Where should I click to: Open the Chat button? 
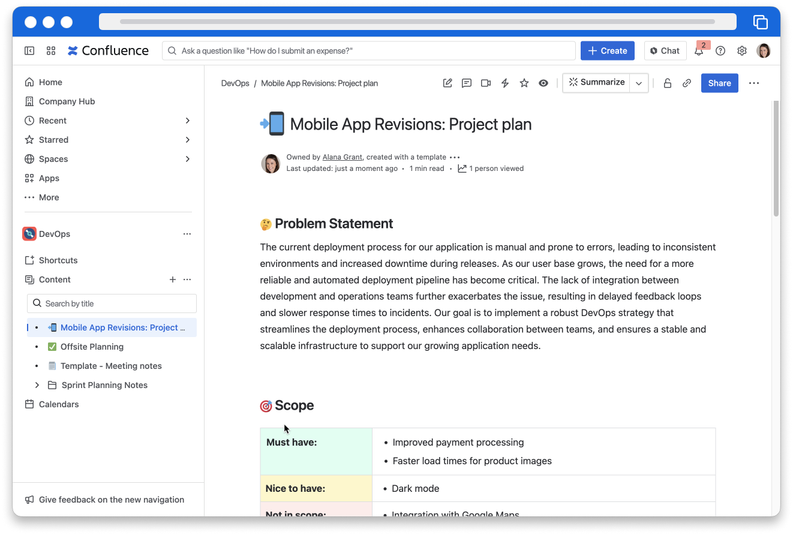click(665, 51)
